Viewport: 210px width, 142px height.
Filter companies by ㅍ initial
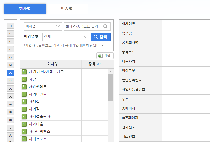[x=10, y=120]
